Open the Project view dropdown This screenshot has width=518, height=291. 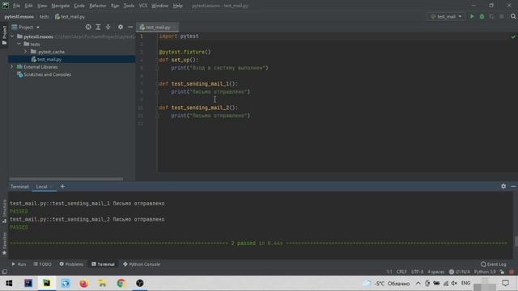coord(26,27)
